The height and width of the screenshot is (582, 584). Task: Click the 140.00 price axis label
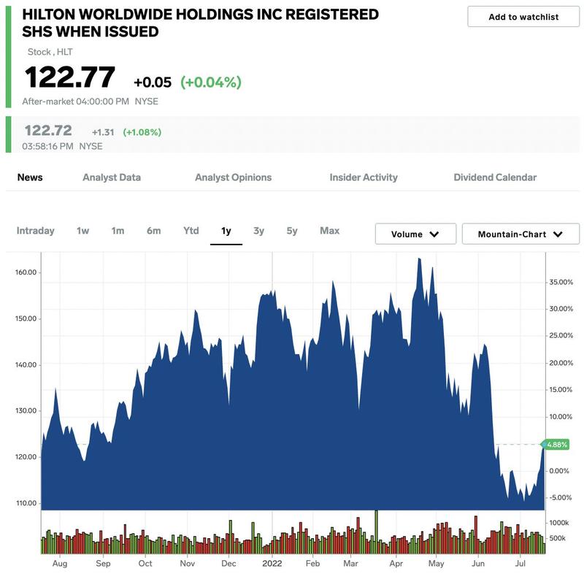26,365
